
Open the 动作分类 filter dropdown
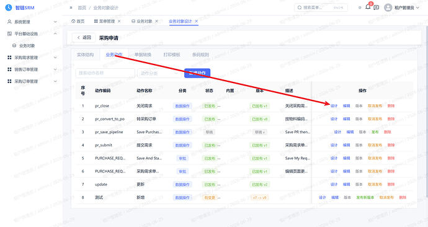click(x=159, y=73)
